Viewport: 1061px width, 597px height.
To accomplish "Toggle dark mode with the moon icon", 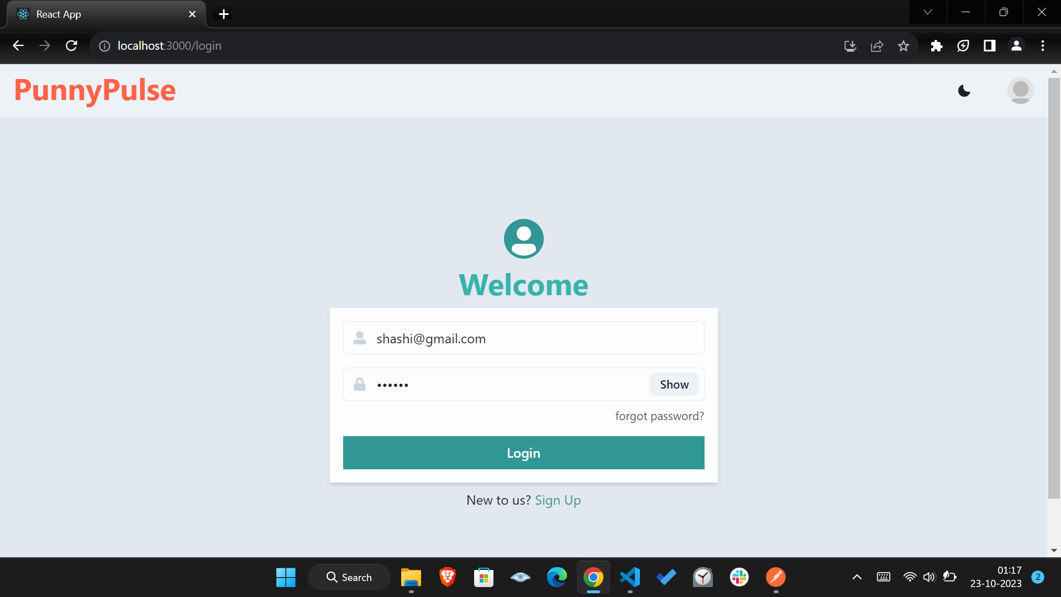I will point(964,91).
